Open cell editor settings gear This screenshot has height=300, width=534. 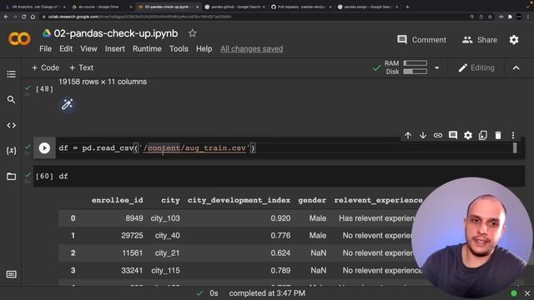(468, 135)
